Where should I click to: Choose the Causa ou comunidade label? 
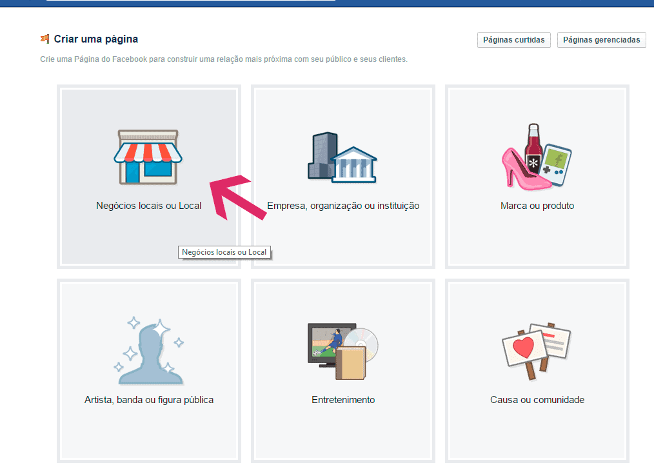click(x=537, y=400)
